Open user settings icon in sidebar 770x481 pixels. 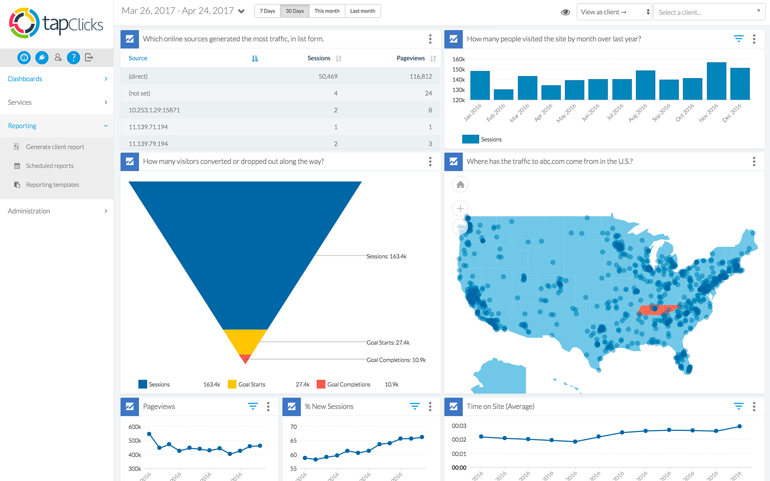[x=58, y=58]
